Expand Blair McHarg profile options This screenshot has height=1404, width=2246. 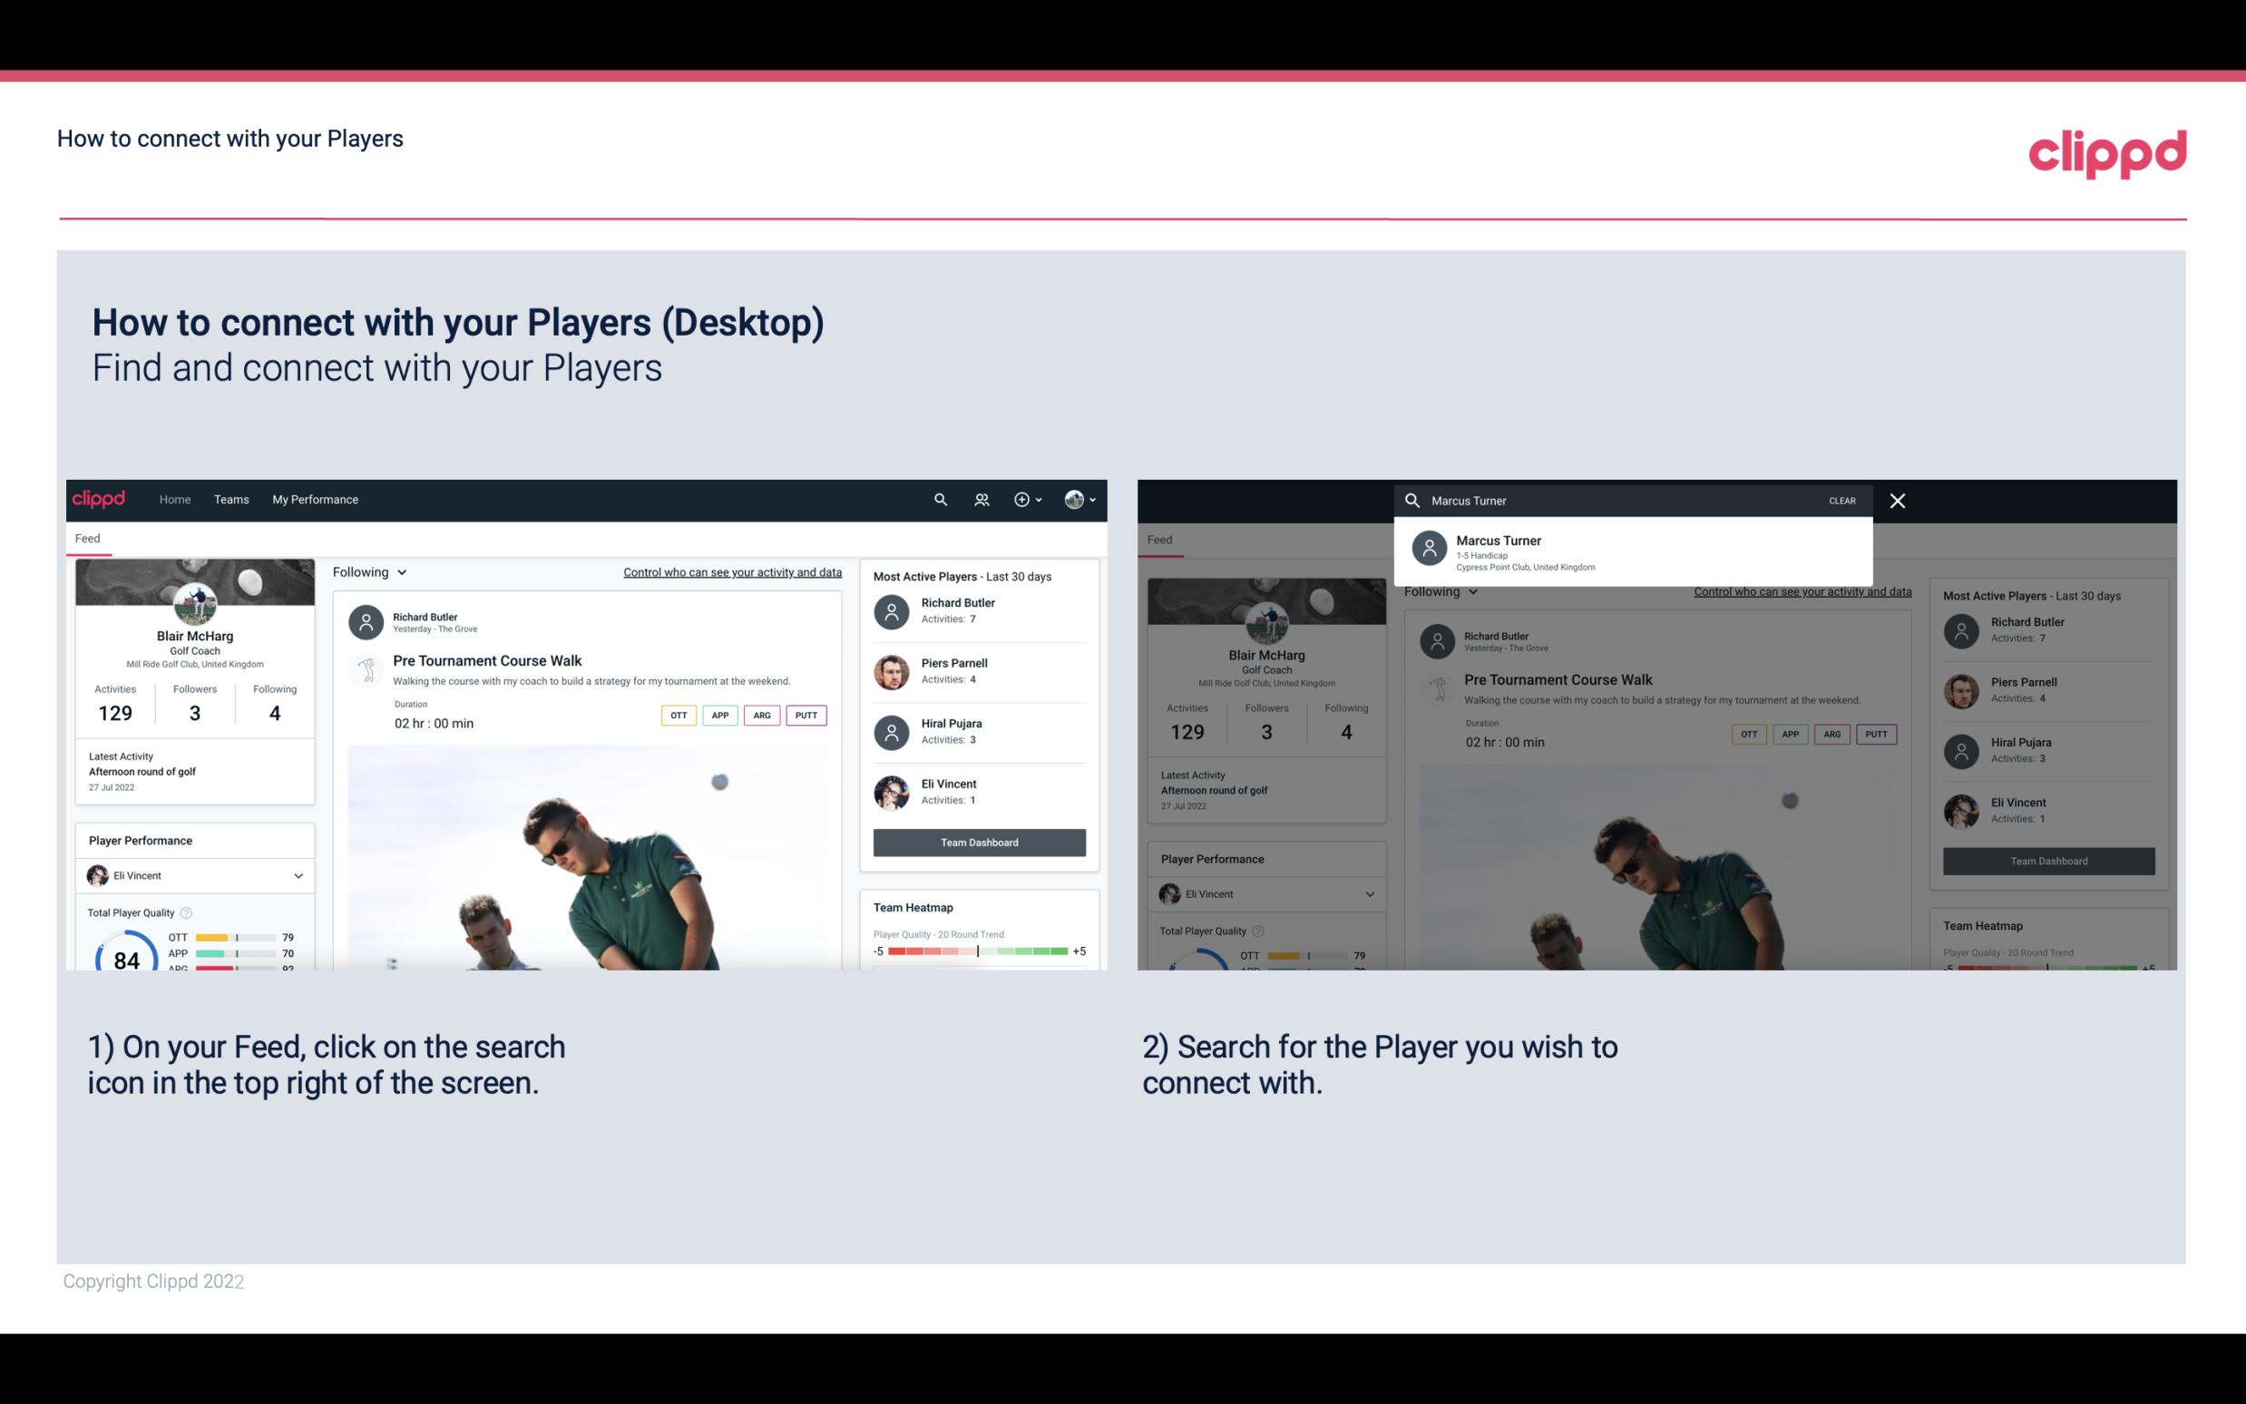[x=1085, y=498]
